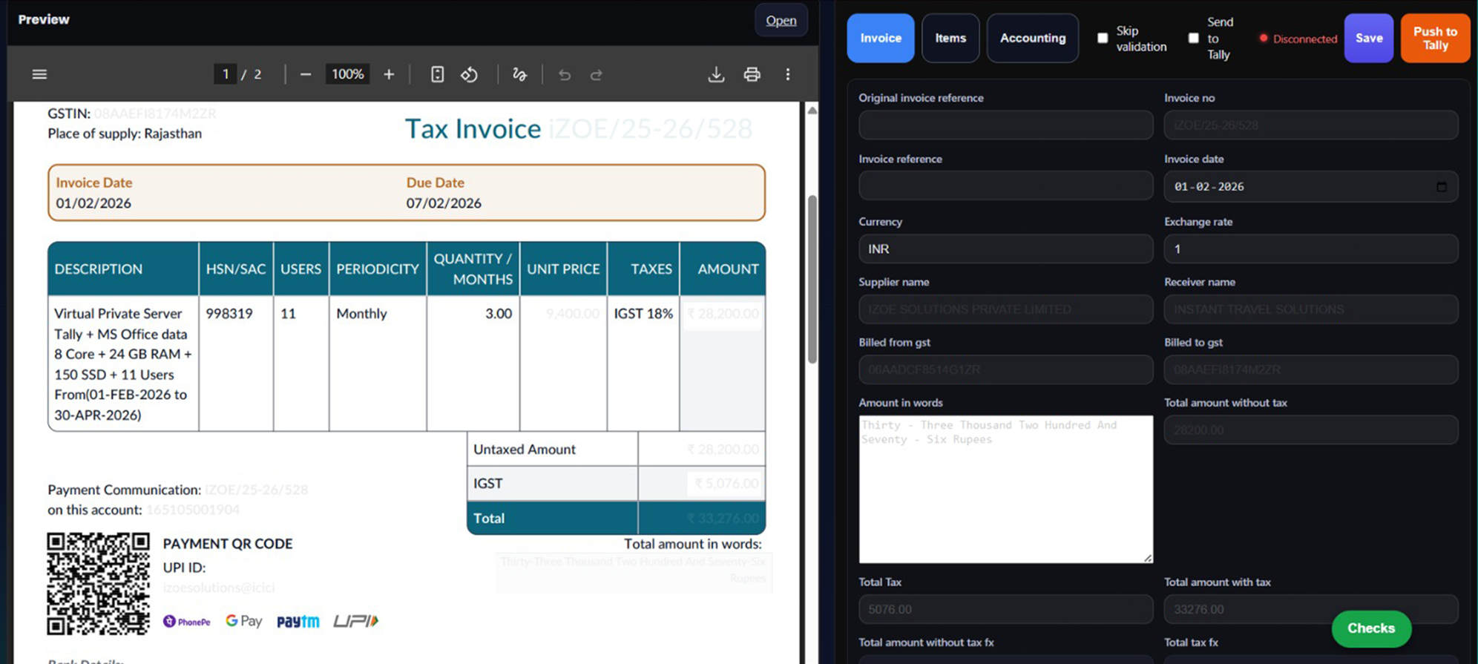Click the fit to page icon
The height and width of the screenshot is (664, 1478).
(437, 74)
